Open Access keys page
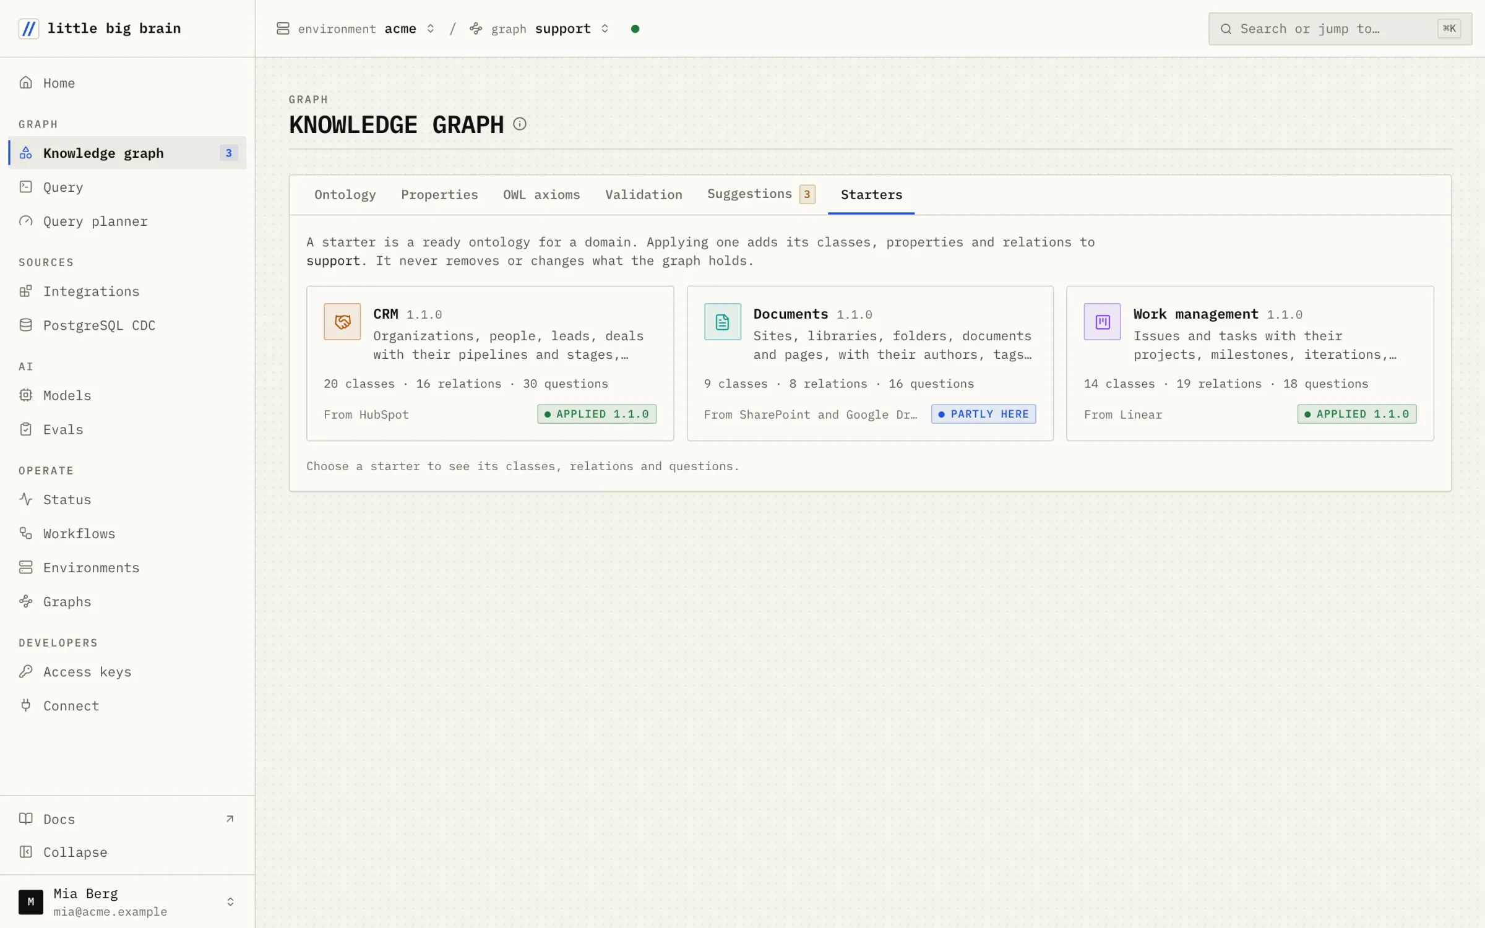The width and height of the screenshot is (1485, 928). pyautogui.click(x=127, y=672)
